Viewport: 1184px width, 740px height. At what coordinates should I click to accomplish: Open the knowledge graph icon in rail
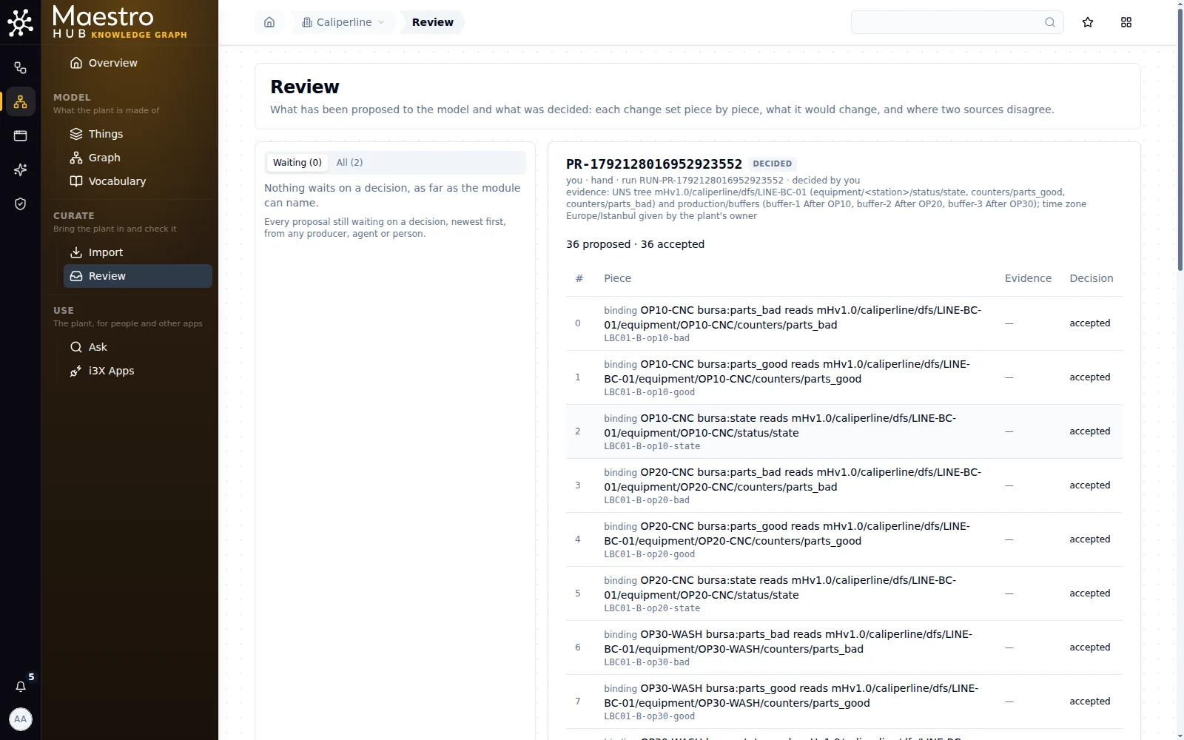pos(20,102)
